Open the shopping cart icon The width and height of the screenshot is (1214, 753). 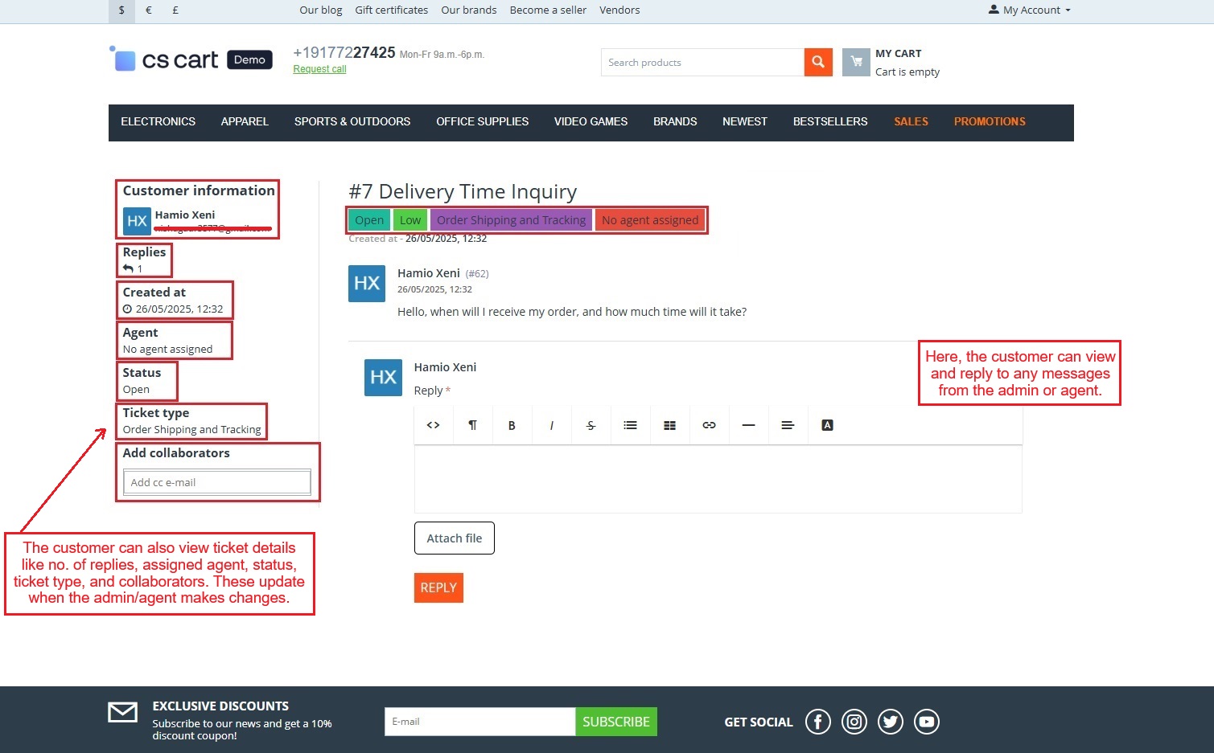click(x=856, y=62)
